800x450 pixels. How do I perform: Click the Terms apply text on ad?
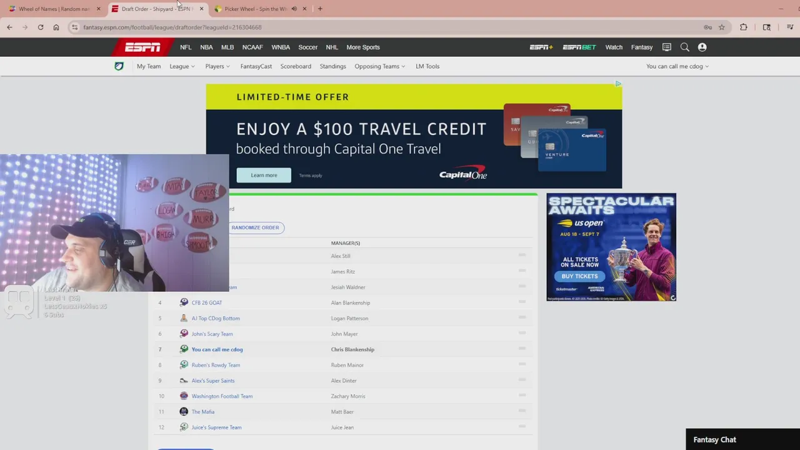[311, 176]
